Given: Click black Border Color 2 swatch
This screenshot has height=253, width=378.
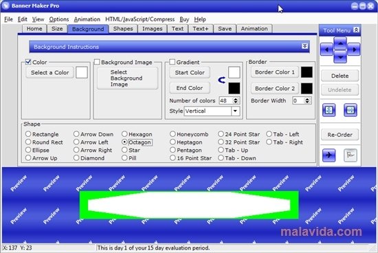Looking at the screenshot, I should click(307, 88).
